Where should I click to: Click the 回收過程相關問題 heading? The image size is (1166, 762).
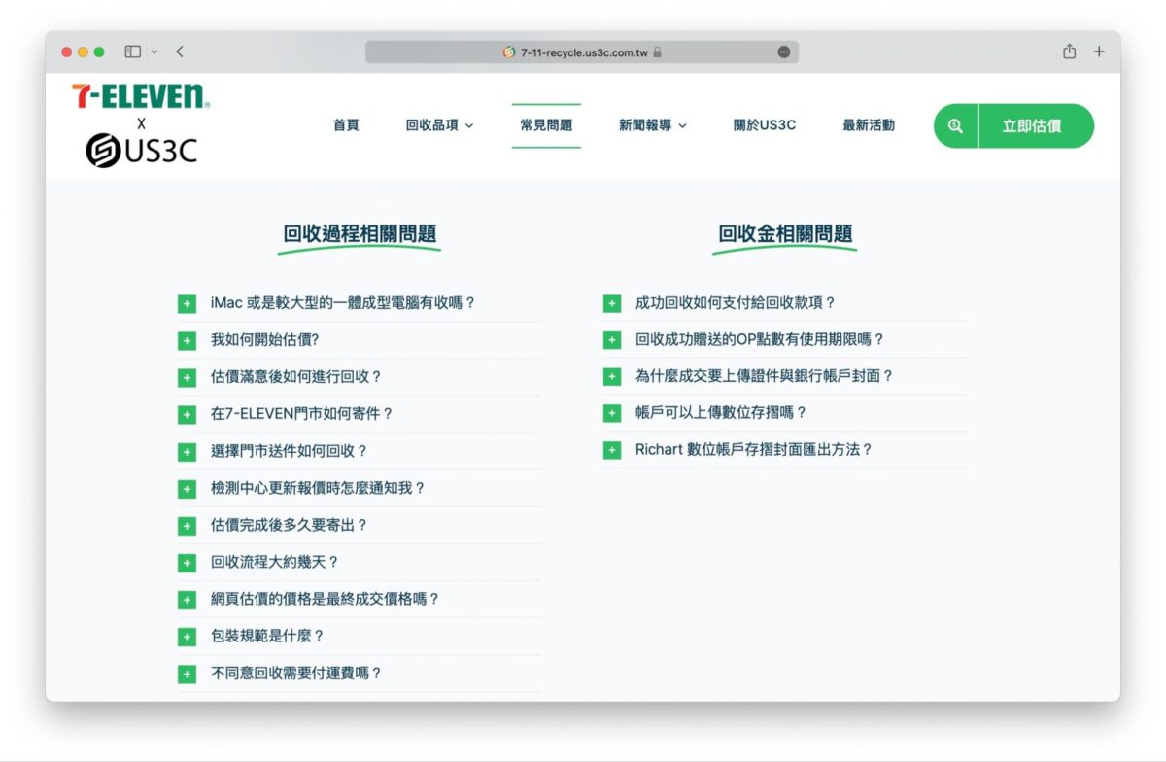360,233
